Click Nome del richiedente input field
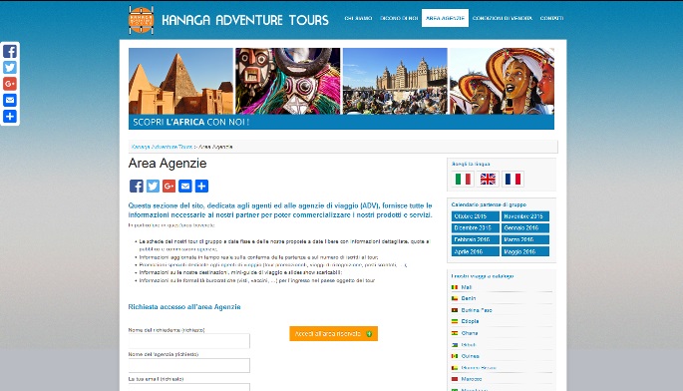This screenshot has height=391, width=683. (189, 341)
